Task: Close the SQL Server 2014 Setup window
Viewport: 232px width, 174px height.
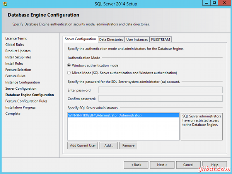Action: point(223,3)
